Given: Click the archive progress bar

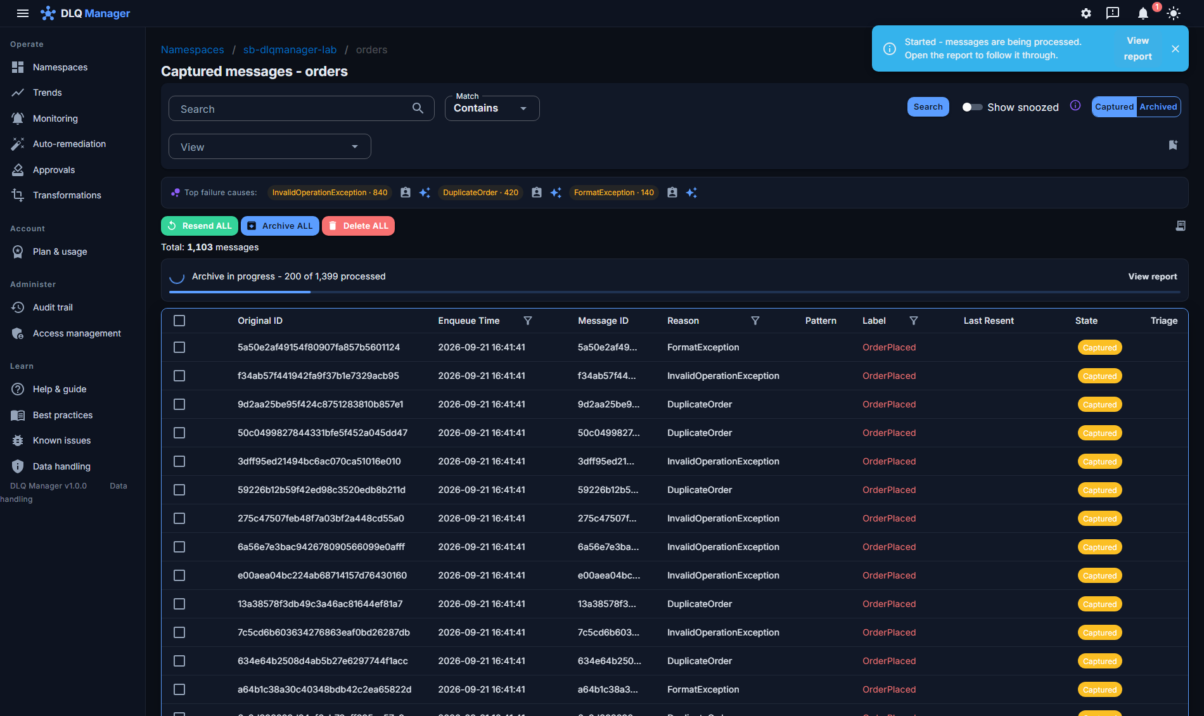Looking at the screenshot, I should (674, 292).
